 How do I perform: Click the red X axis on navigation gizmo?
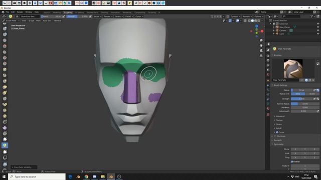tap(262, 31)
